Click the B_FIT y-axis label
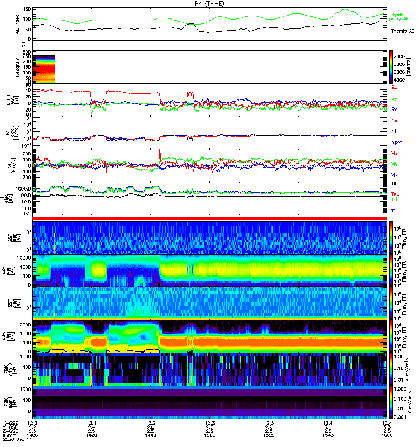This screenshot has width=419, height=447. 12,100
